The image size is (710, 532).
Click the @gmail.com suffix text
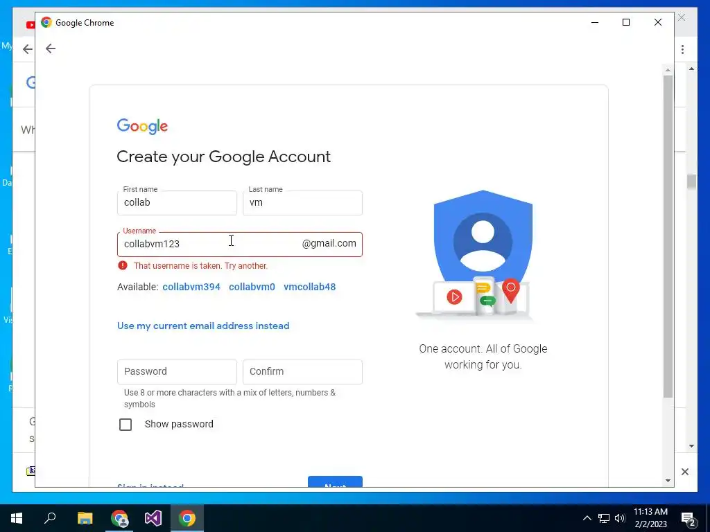pyautogui.click(x=329, y=243)
